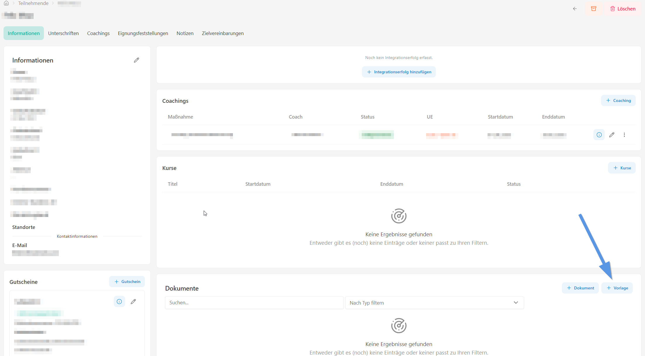Click the orange archive icon button
This screenshot has width=645, height=356.
click(x=593, y=9)
